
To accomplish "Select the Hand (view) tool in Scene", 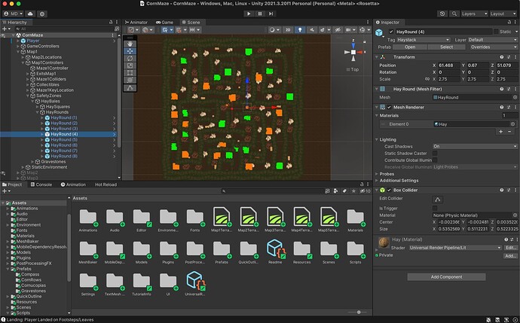I will point(130,44).
